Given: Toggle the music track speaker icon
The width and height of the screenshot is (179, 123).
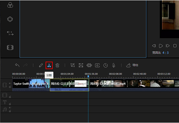Looking at the screenshot, I should coord(10,108).
